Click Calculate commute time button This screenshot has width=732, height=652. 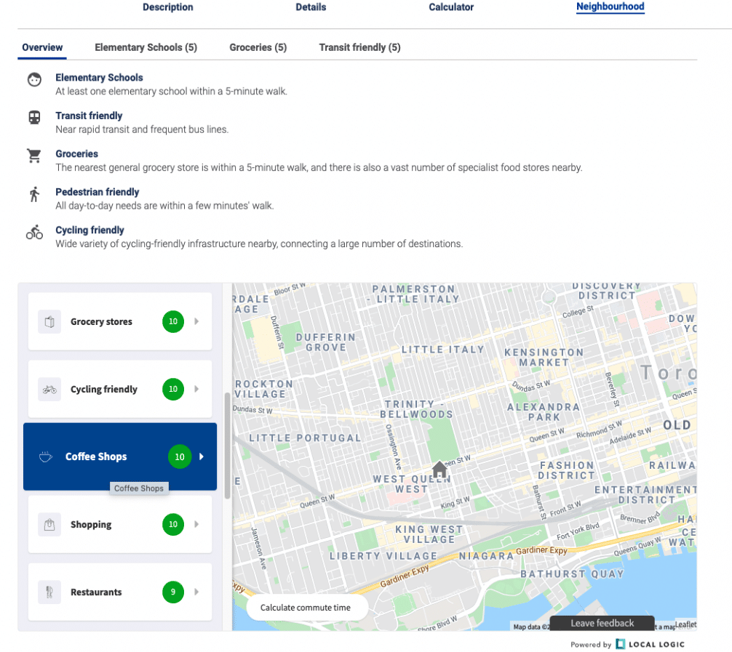tap(306, 608)
